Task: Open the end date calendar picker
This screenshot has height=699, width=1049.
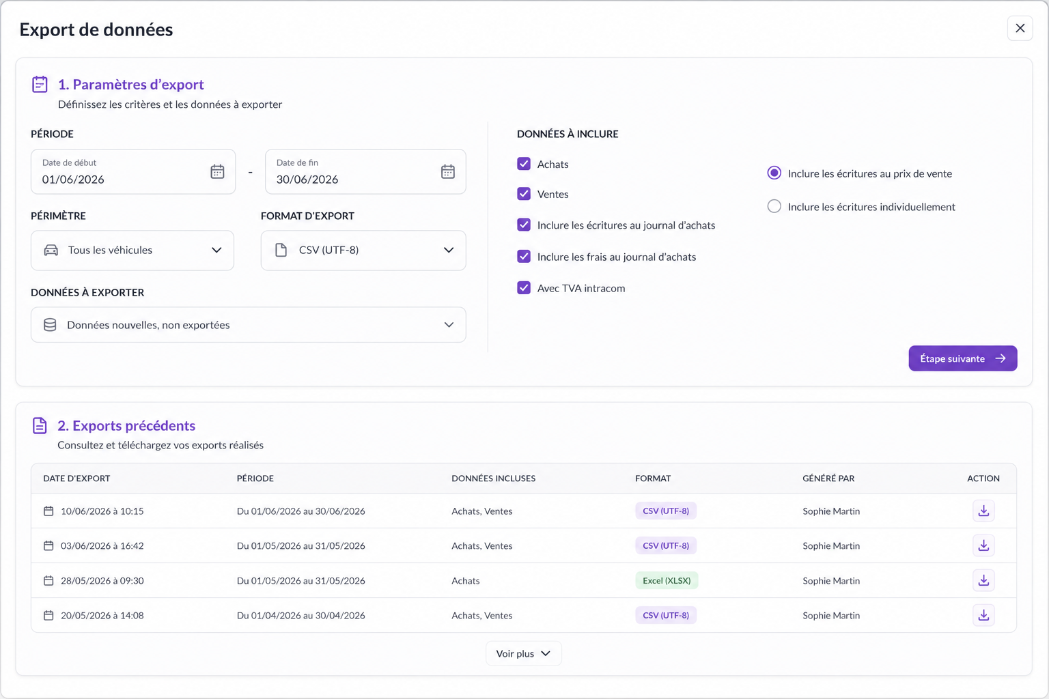Action: click(x=448, y=172)
